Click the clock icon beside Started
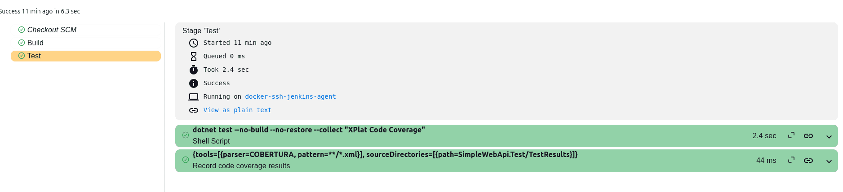 coord(194,43)
